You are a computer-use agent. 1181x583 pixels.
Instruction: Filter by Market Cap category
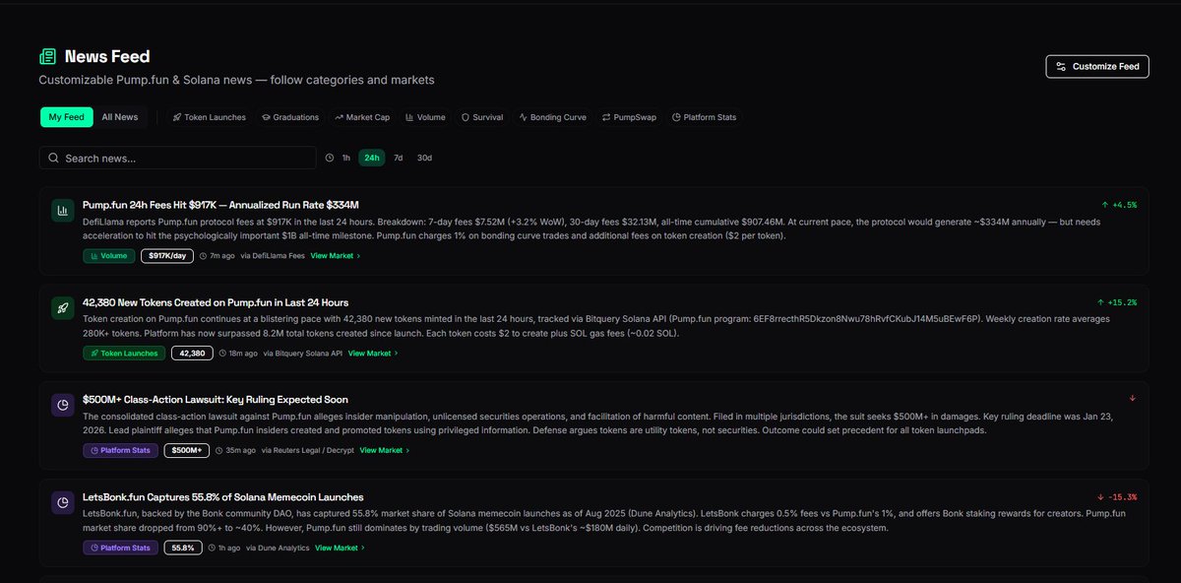(362, 117)
